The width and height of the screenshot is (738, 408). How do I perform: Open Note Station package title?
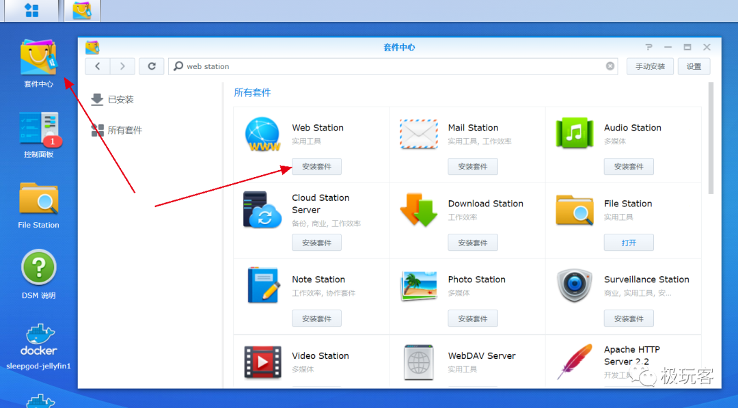coord(318,279)
